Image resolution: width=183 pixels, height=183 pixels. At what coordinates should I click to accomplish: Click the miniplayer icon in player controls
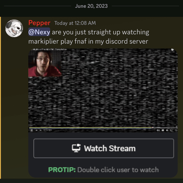click(x=171, y=130)
